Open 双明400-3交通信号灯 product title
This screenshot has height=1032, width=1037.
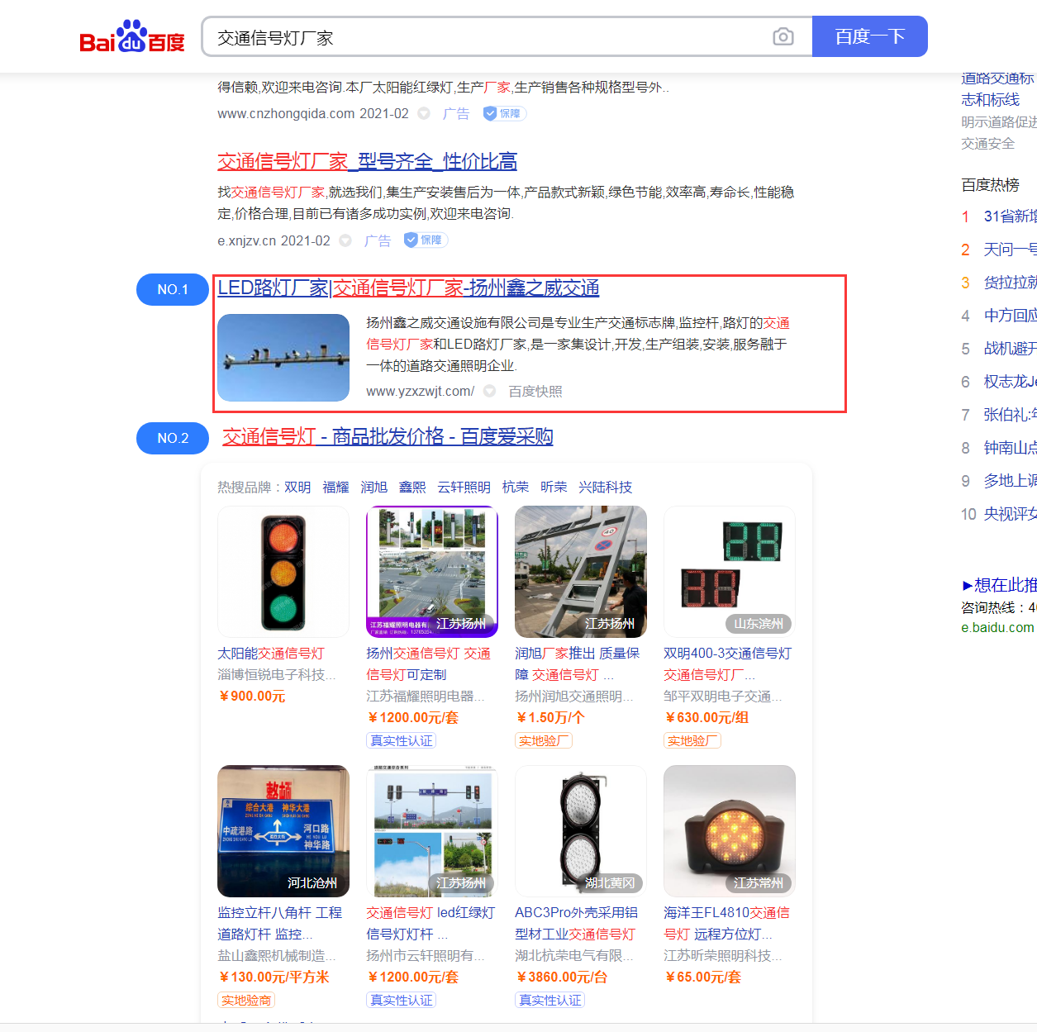727,663
